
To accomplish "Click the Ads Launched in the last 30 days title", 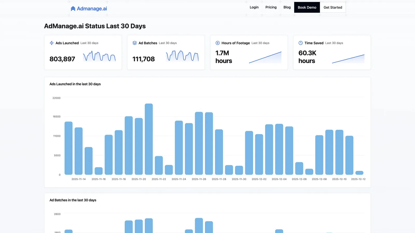I will coord(75,84).
